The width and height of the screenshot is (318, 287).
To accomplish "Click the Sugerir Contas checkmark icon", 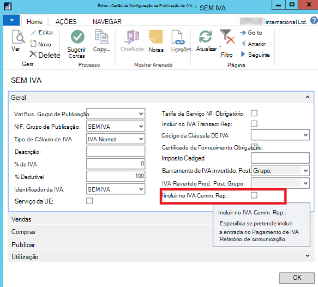I will [77, 37].
